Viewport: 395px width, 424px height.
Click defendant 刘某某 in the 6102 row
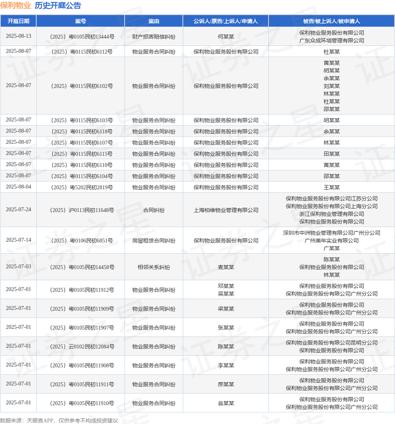331,86
